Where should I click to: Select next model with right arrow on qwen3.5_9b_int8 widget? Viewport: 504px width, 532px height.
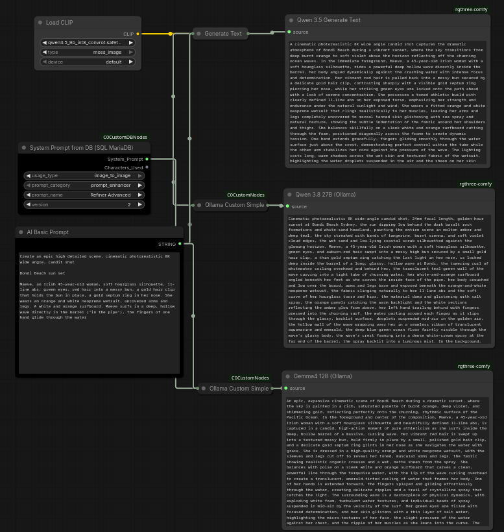point(131,43)
